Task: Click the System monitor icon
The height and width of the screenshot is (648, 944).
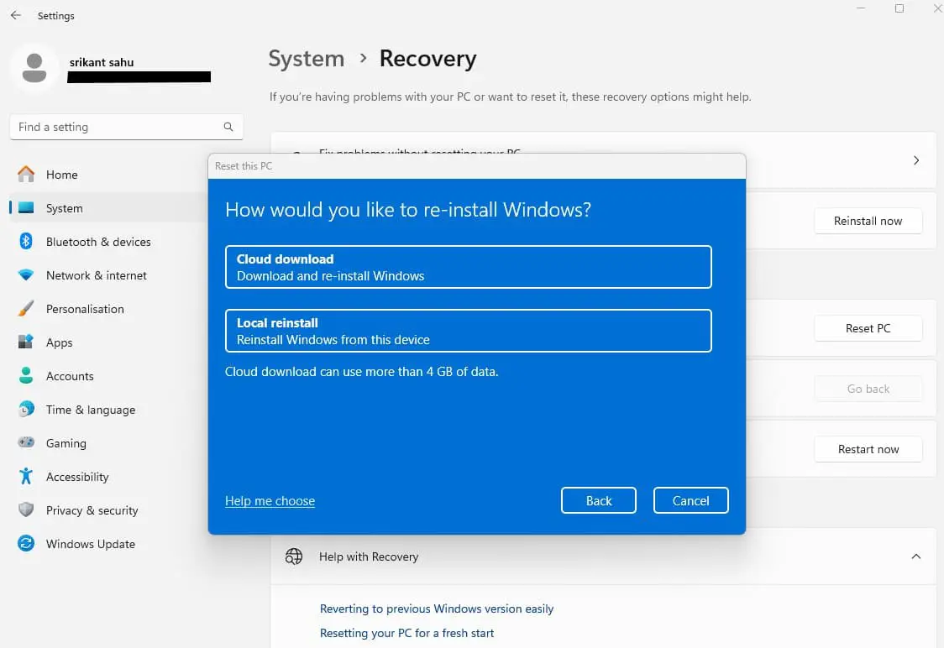Action: click(26, 207)
